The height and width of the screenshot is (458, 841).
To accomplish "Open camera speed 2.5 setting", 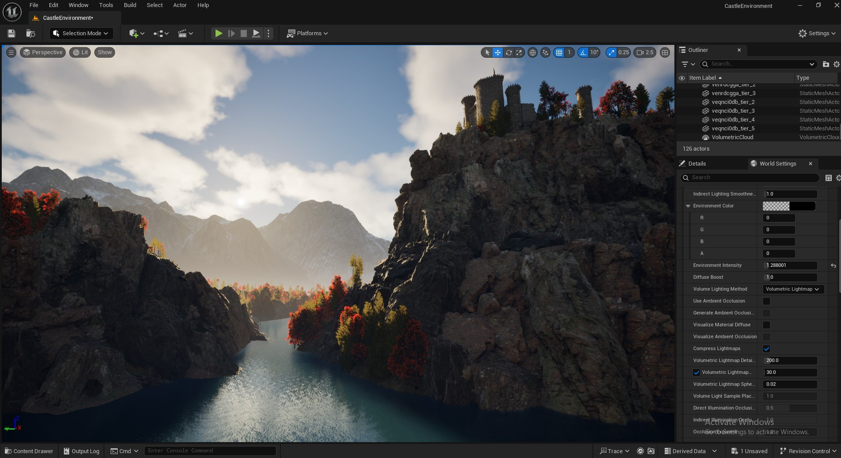I will click(645, 52).
